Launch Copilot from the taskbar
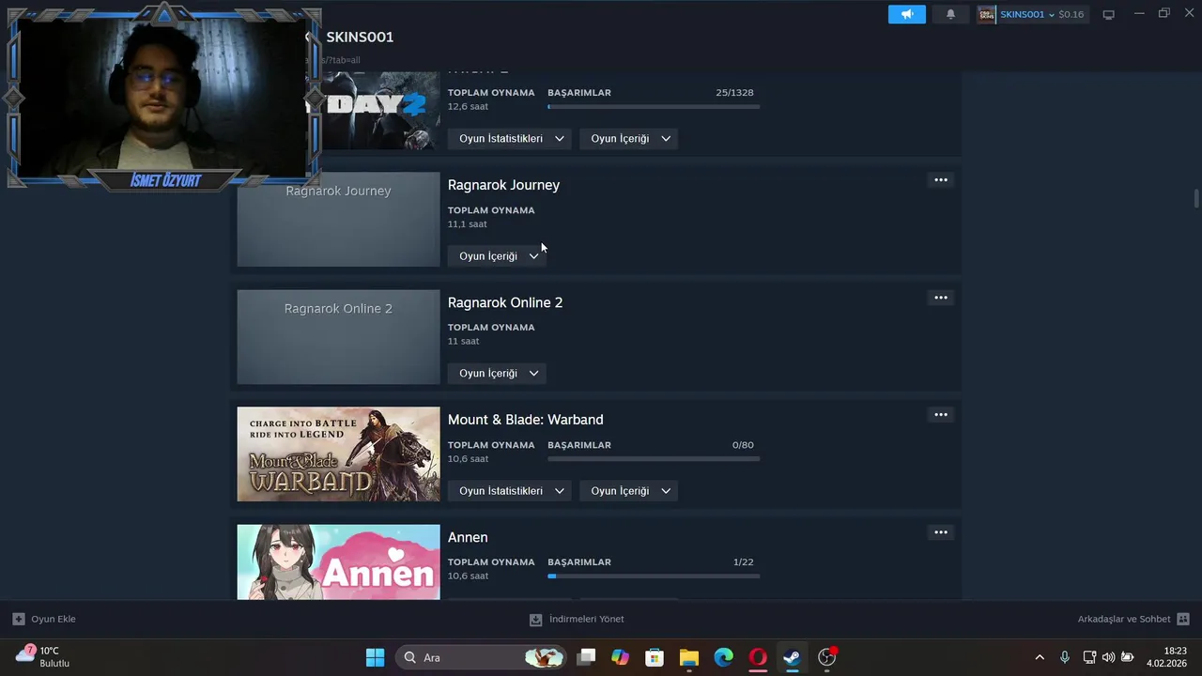Screen dimensions: 1202x676 coord(620,657)
